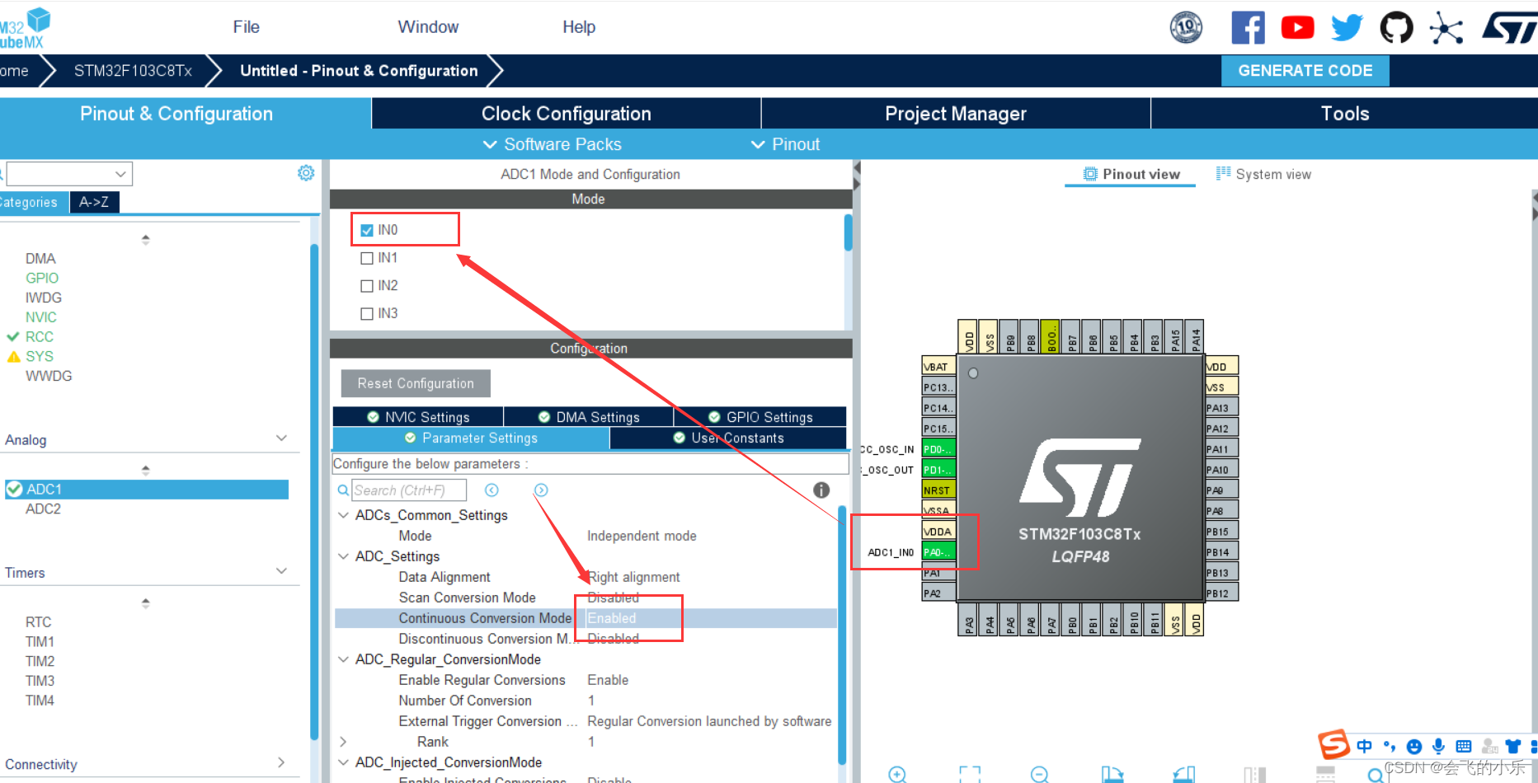Expand the ADC_Injected_ConversionMode section
The height and width of the screenshot is (783, 1538).
tap(344, 762)
